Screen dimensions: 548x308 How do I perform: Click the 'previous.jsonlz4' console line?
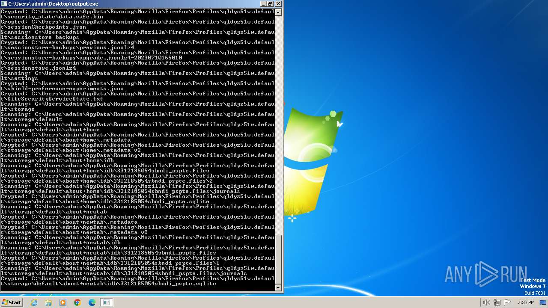click(67, 47)
